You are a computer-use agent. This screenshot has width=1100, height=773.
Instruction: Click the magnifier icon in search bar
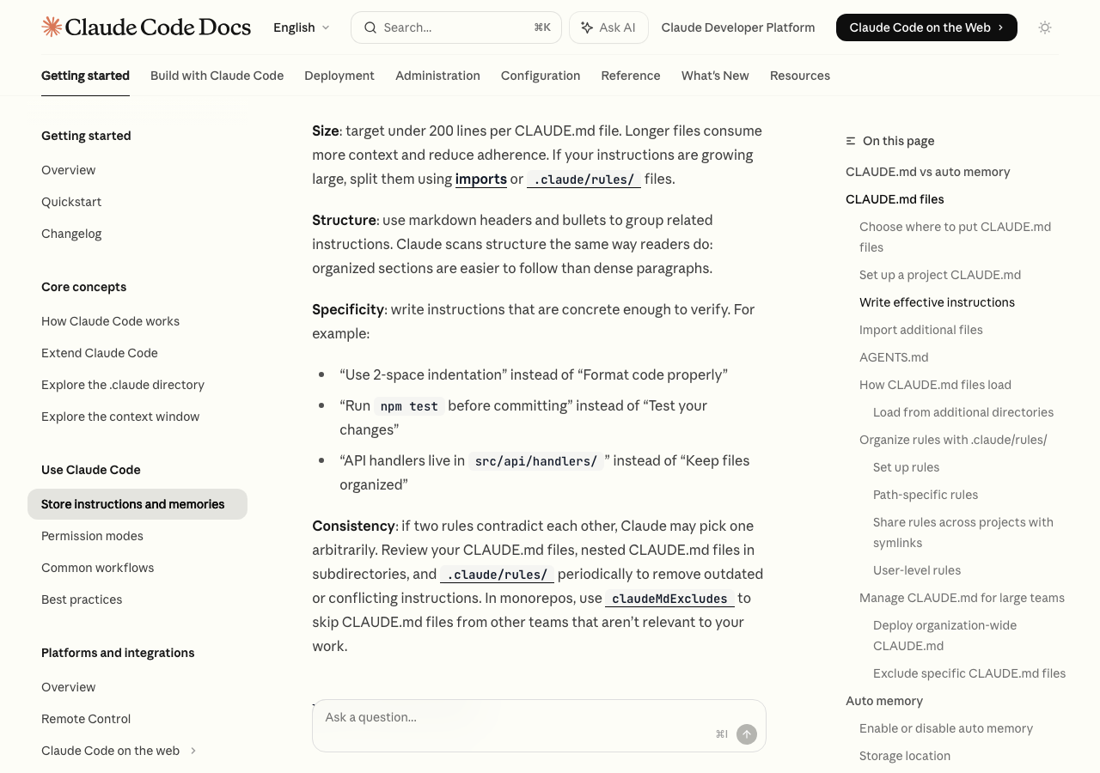[x=370, y=27]
